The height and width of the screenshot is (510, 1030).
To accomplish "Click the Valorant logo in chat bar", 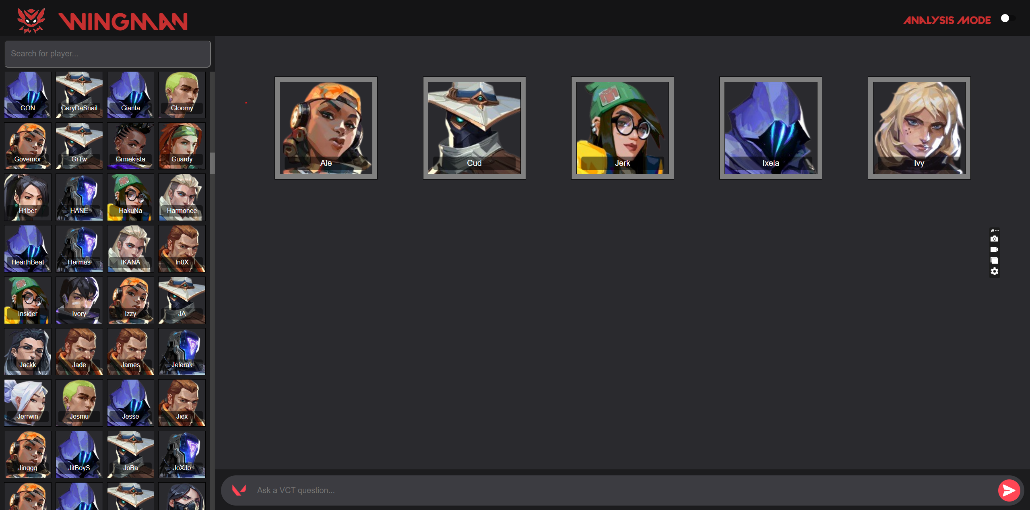I will pyautogui.click(x=239, y=490).
